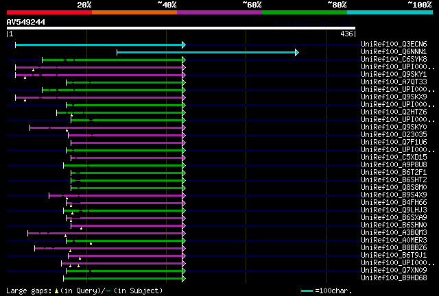This screenshot has height=296, width=439.
Task: Select the UniRef100_Q9SKY0 label
Action: (394, 127)
